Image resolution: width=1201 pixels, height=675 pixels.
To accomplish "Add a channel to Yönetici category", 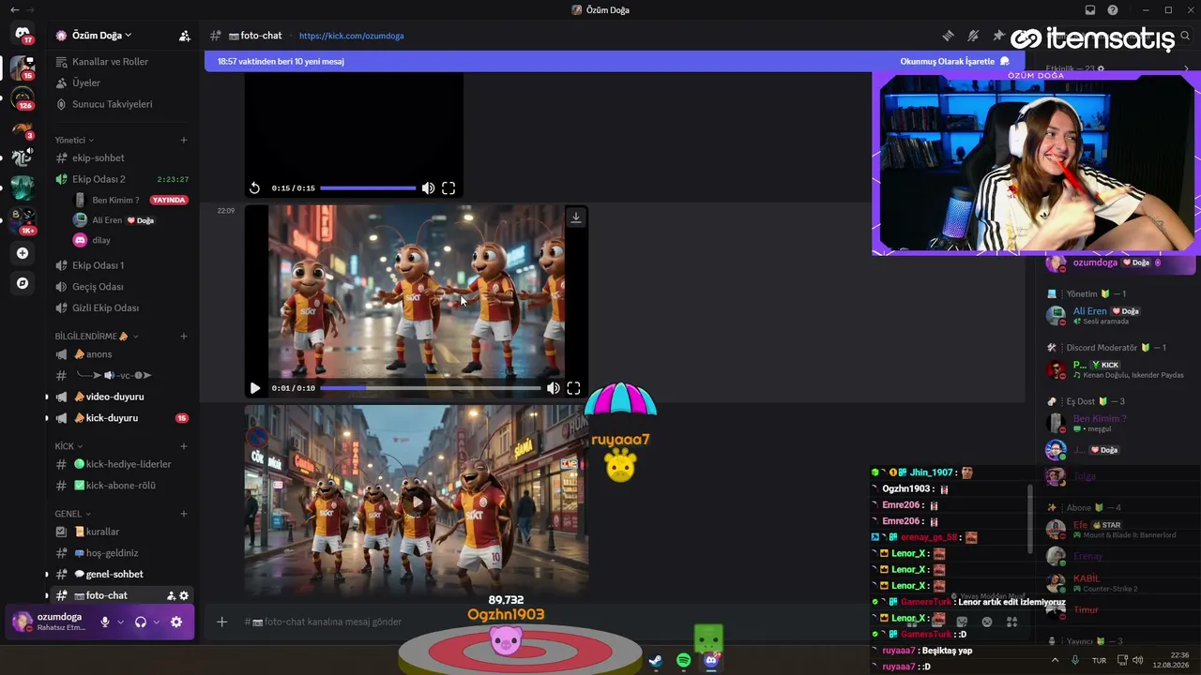I will click(x=184, y=140).
